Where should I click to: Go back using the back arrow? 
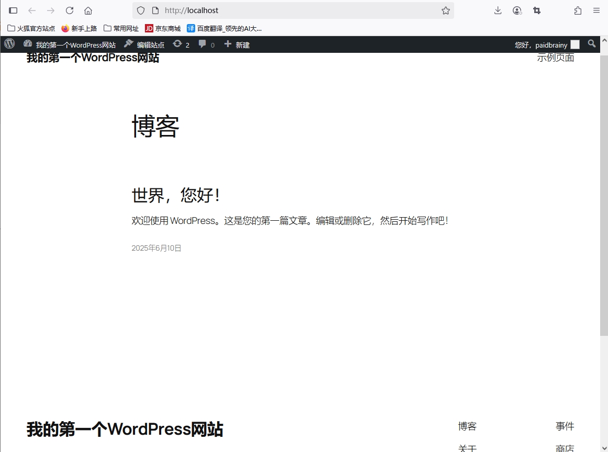tap(32, 10)
